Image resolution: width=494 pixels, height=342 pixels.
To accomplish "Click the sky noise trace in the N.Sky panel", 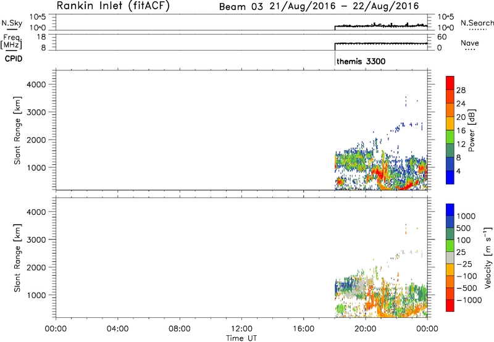I will [381, 26].
